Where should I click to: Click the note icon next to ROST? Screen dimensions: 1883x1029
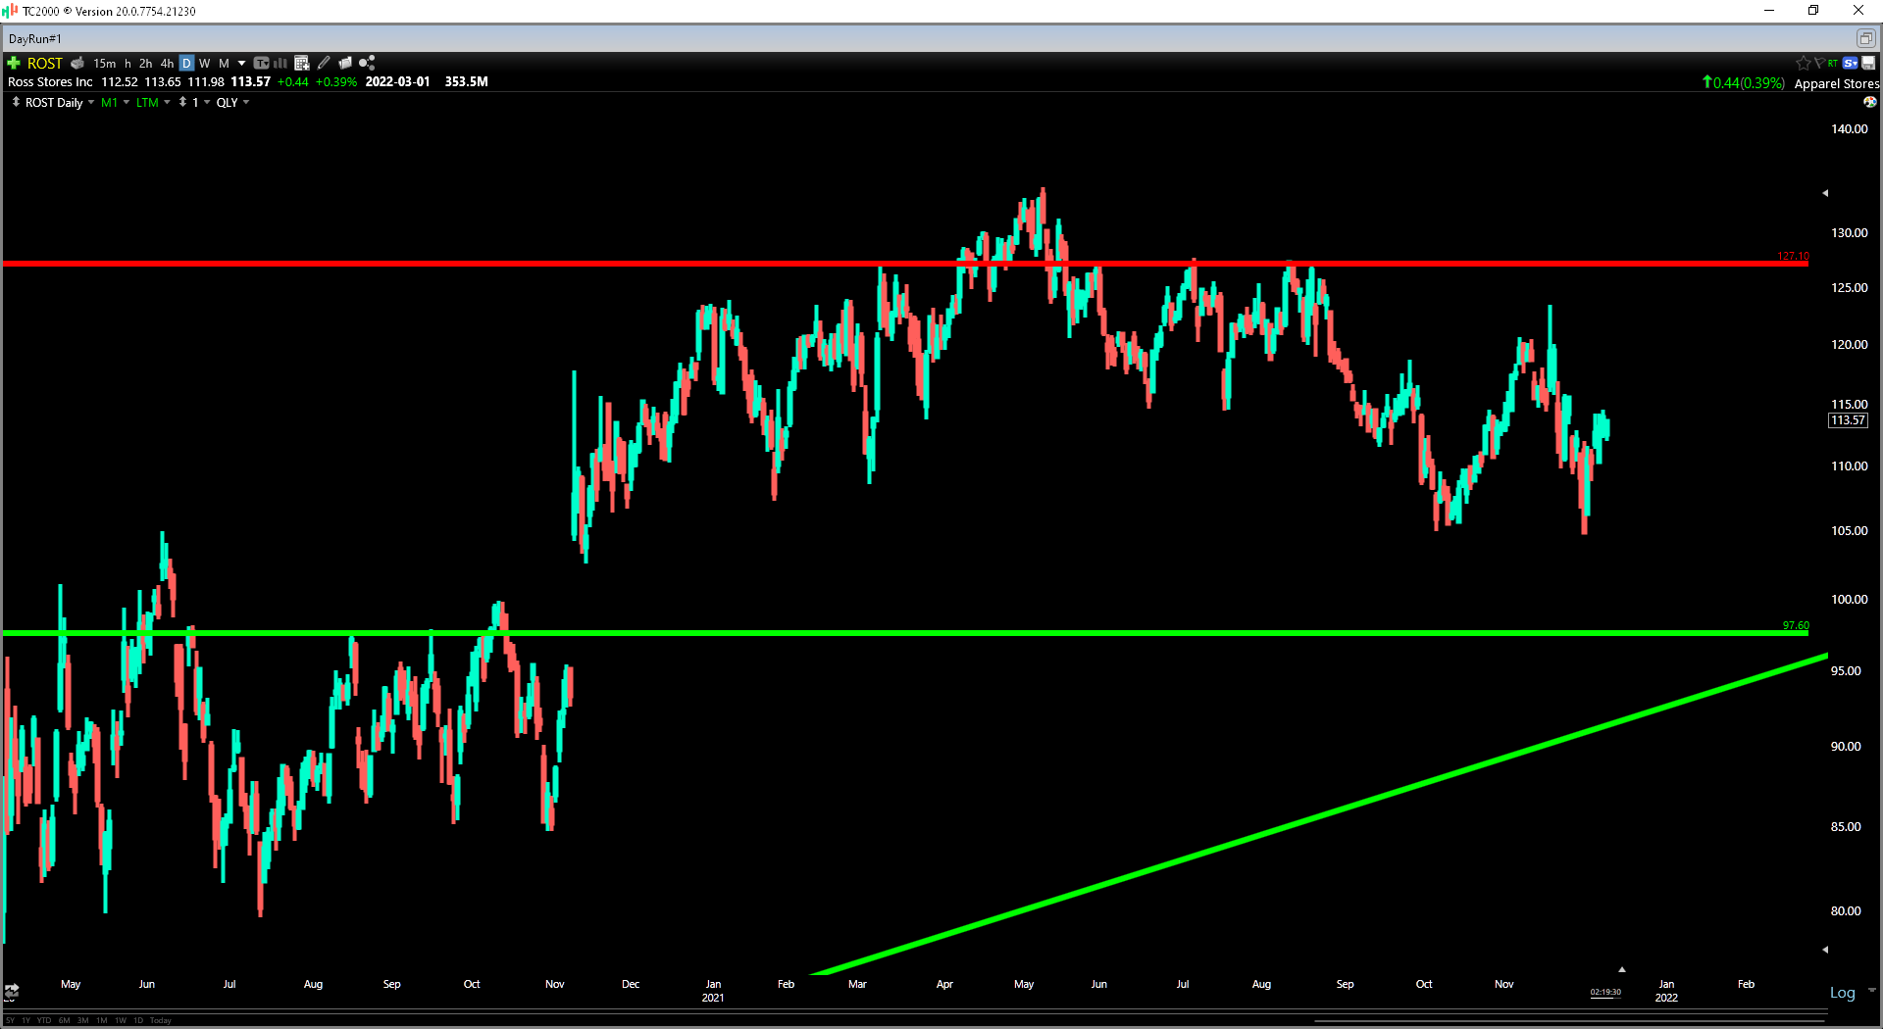pos(77,63)
